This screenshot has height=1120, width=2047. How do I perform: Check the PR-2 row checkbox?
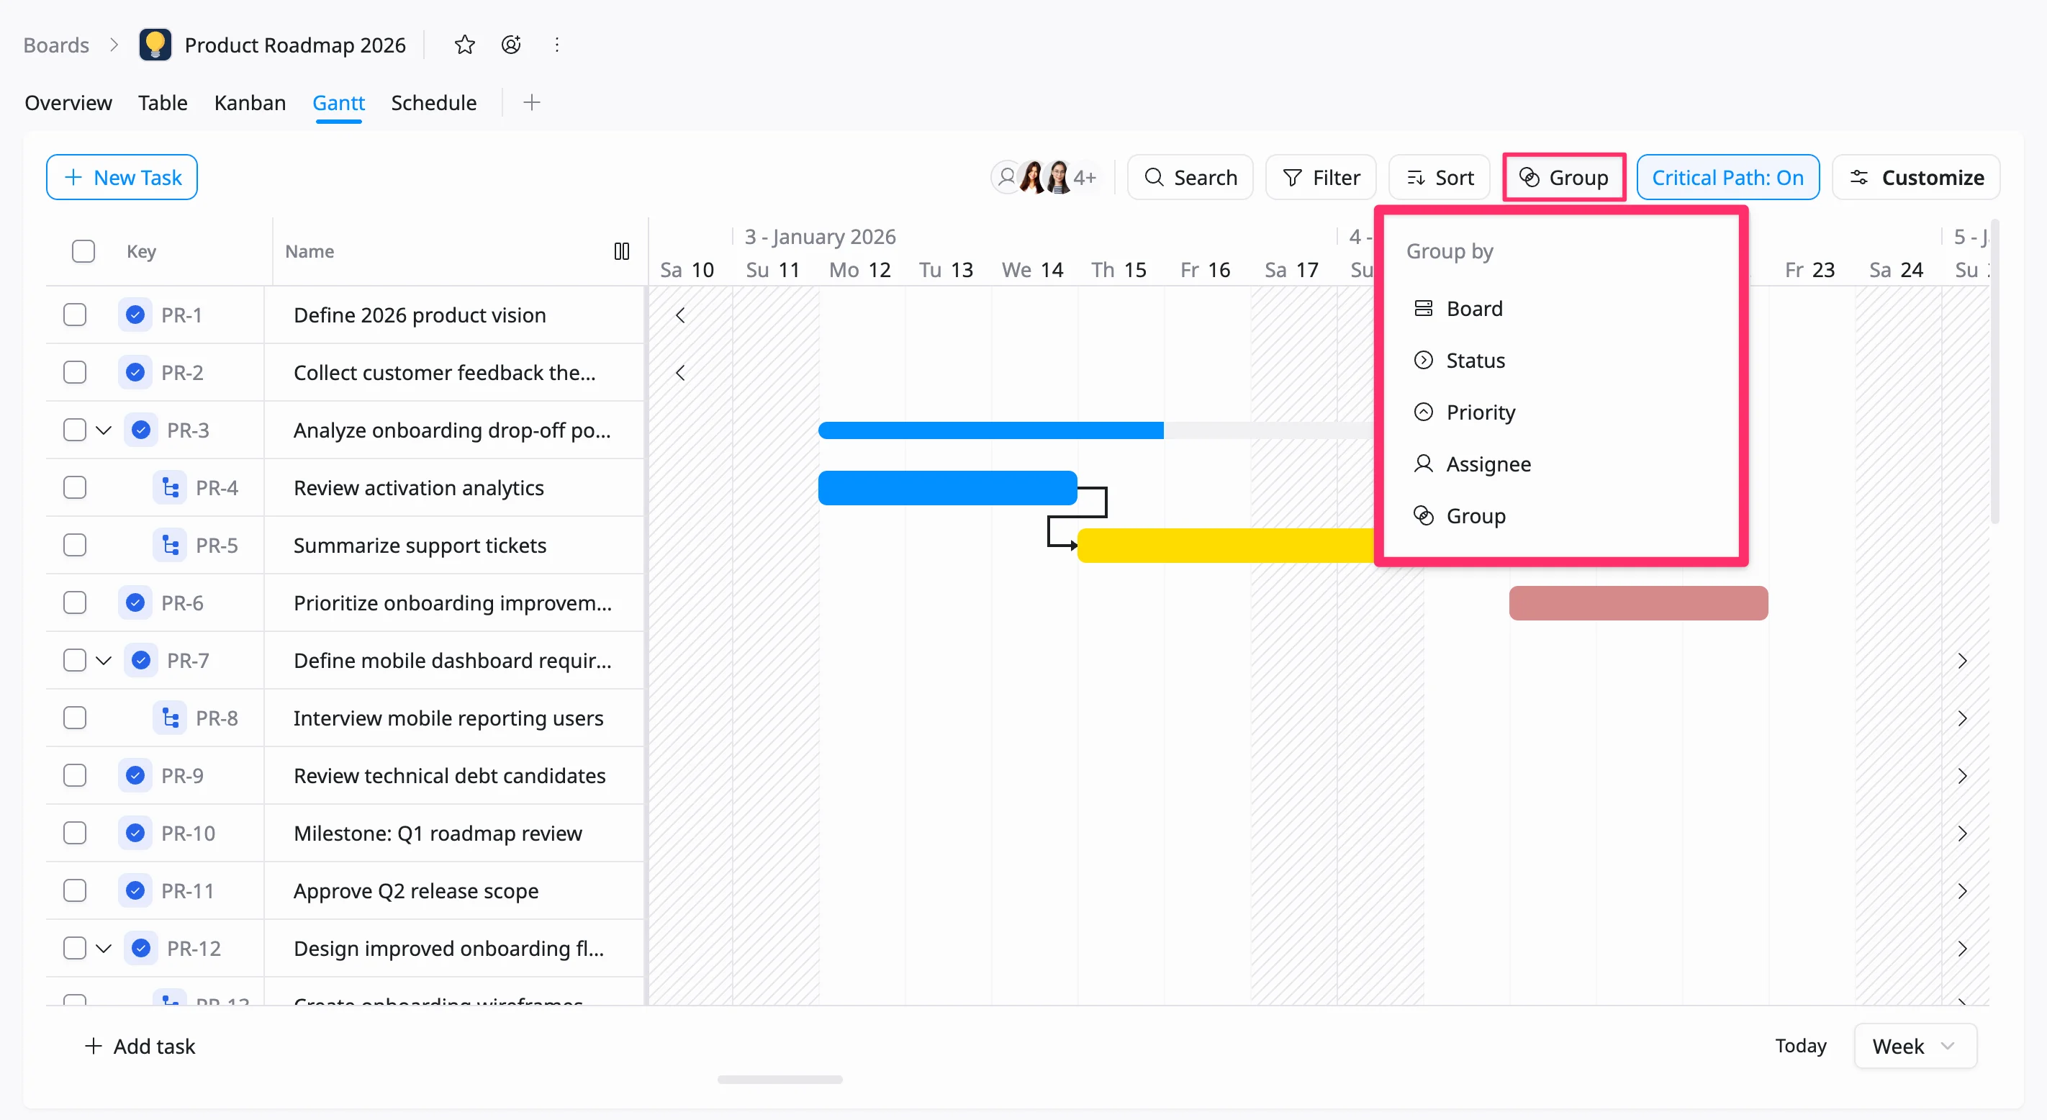pos(75,372)
